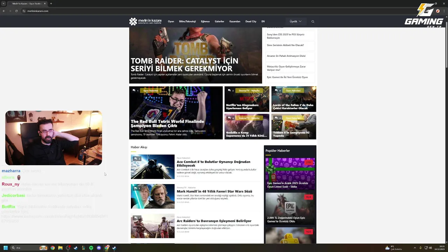Click the comment icon on the Lords of the Fallen card
This screenshot has width=448, height=252.
276,90
